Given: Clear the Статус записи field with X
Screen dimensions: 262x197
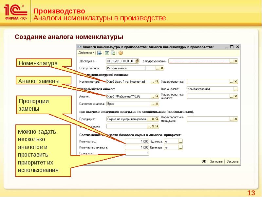Looking at the screenshot, I should [161, 68].
